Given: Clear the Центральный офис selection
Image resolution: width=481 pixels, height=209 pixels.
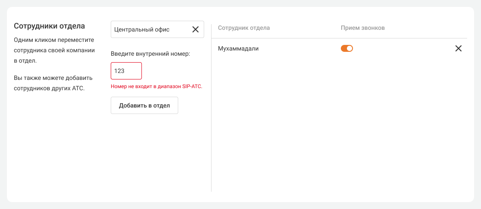Looking at the screenshot, I should (196, 29).
